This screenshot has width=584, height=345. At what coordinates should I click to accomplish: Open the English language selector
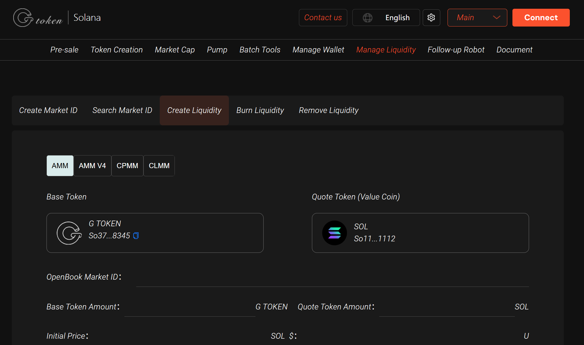[x=397, y=18]
